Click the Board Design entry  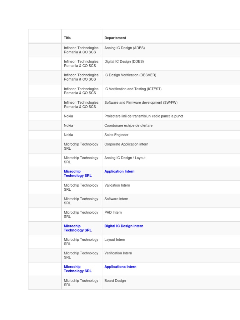tap(115, 281)
